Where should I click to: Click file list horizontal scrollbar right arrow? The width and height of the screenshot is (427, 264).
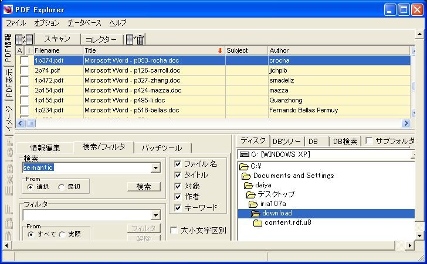point(406,124)
